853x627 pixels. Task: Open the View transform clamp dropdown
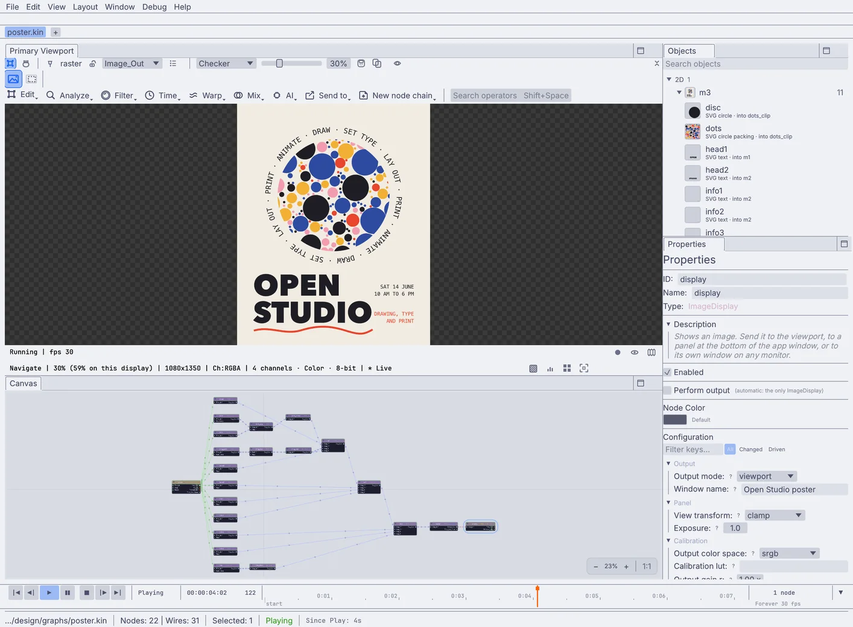point(775,515)
